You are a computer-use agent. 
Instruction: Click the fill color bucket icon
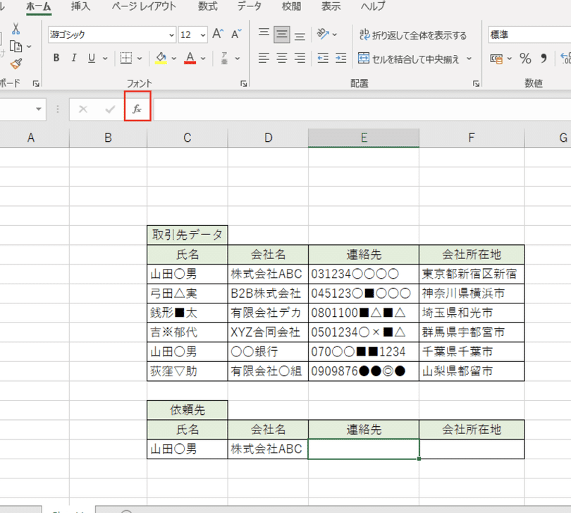(x=161, y=58)
